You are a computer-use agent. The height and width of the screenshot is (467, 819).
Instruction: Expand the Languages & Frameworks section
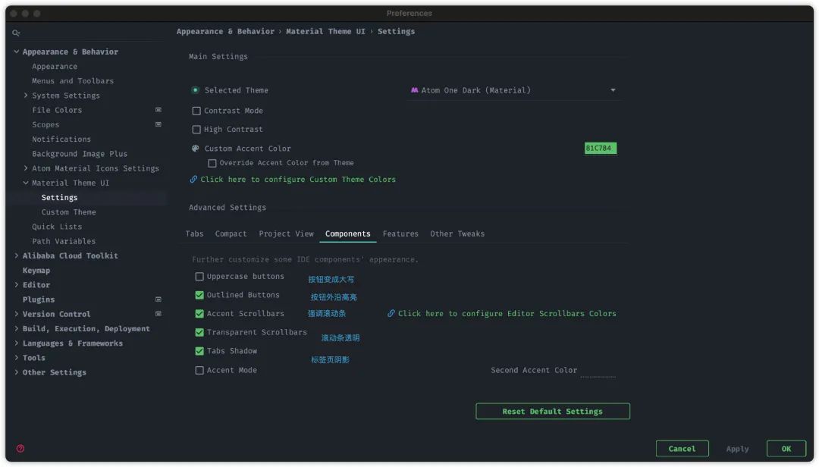17,343
